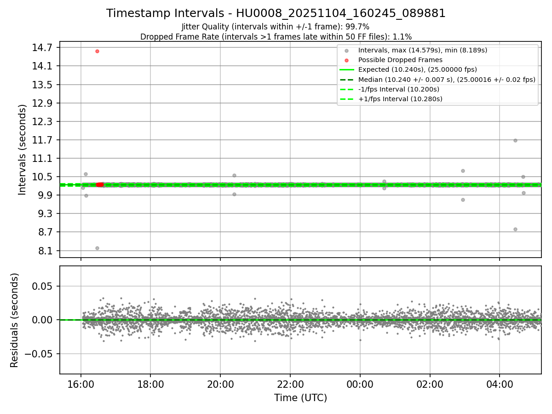This screenshot has height=414, width=552.
Task: Click the gray point above 10.5 near 20:20
Action: click(234, 175)
